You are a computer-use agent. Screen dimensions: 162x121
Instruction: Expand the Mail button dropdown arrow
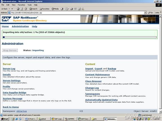tap(68, 9)
